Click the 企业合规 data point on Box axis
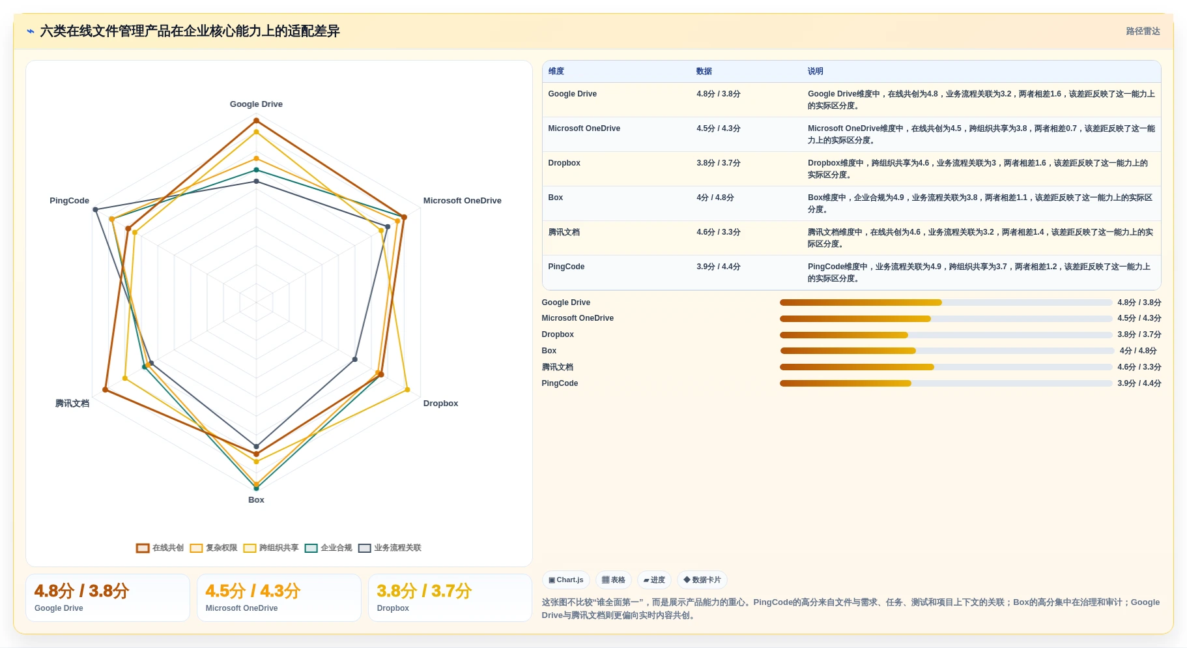This screenshot has width=1187, height=648. [256, 488]
